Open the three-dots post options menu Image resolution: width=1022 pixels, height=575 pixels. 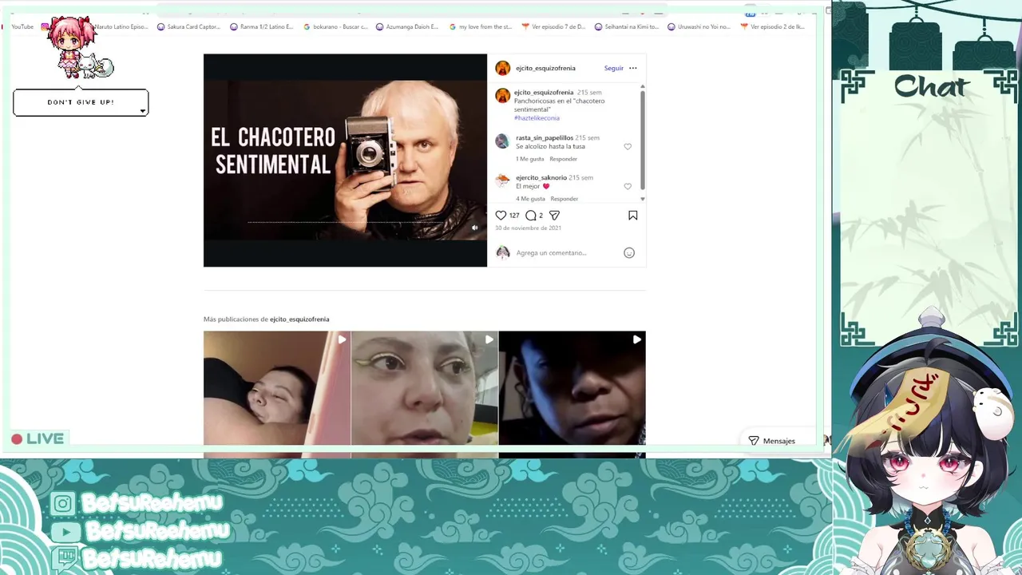pos(632,68)
